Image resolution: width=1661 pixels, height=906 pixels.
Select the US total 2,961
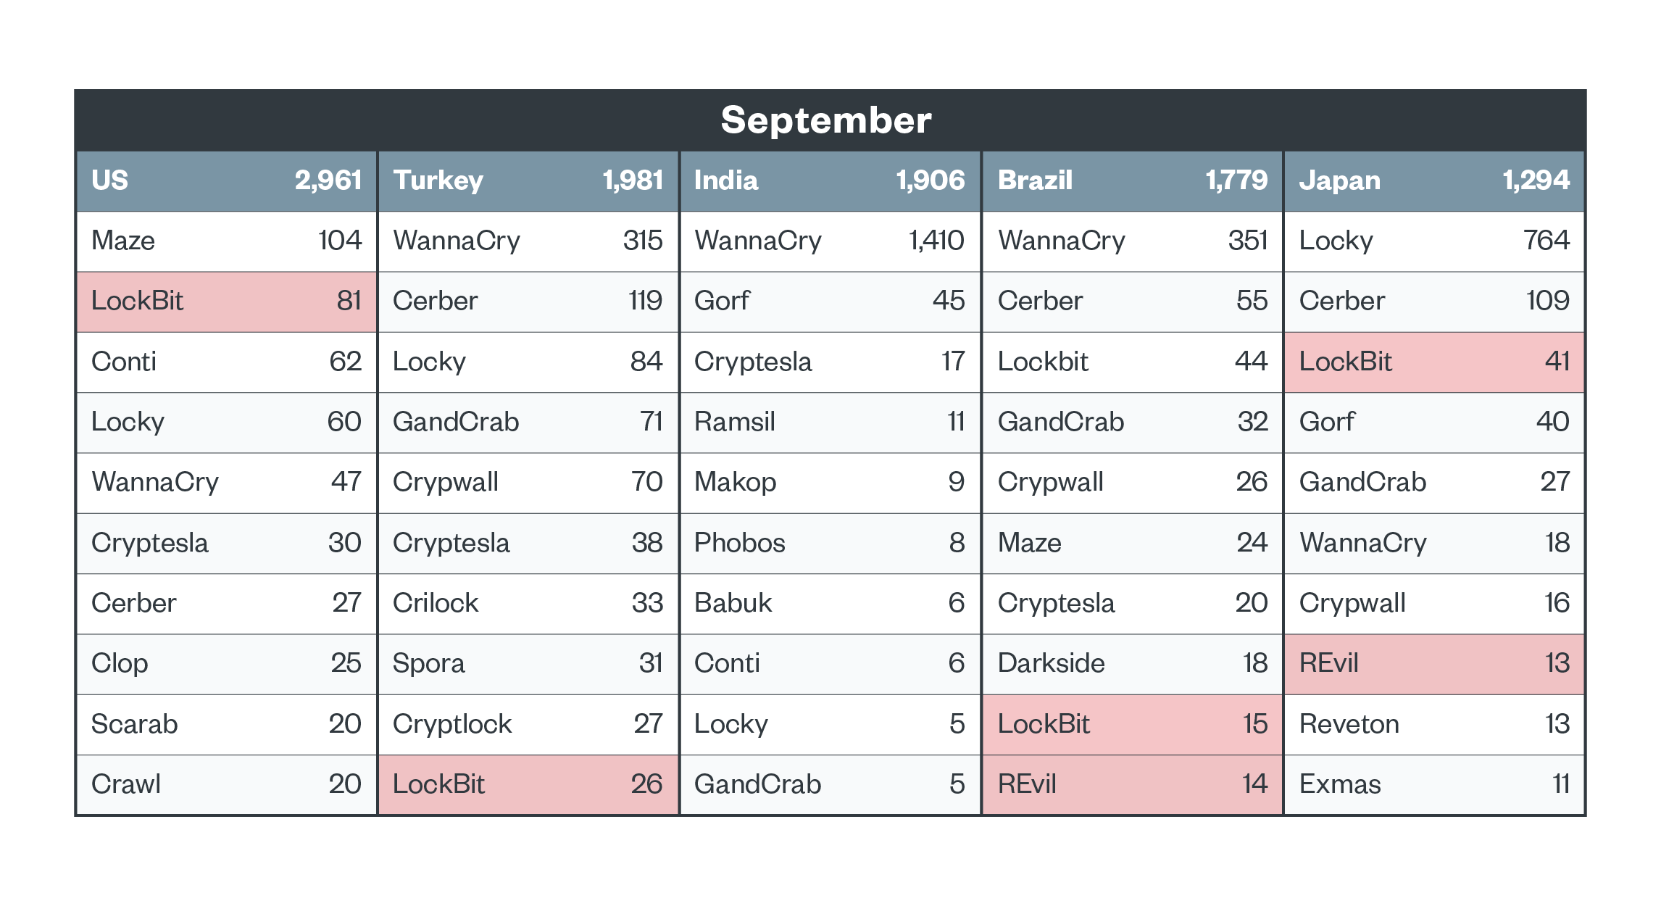(328, 180)
